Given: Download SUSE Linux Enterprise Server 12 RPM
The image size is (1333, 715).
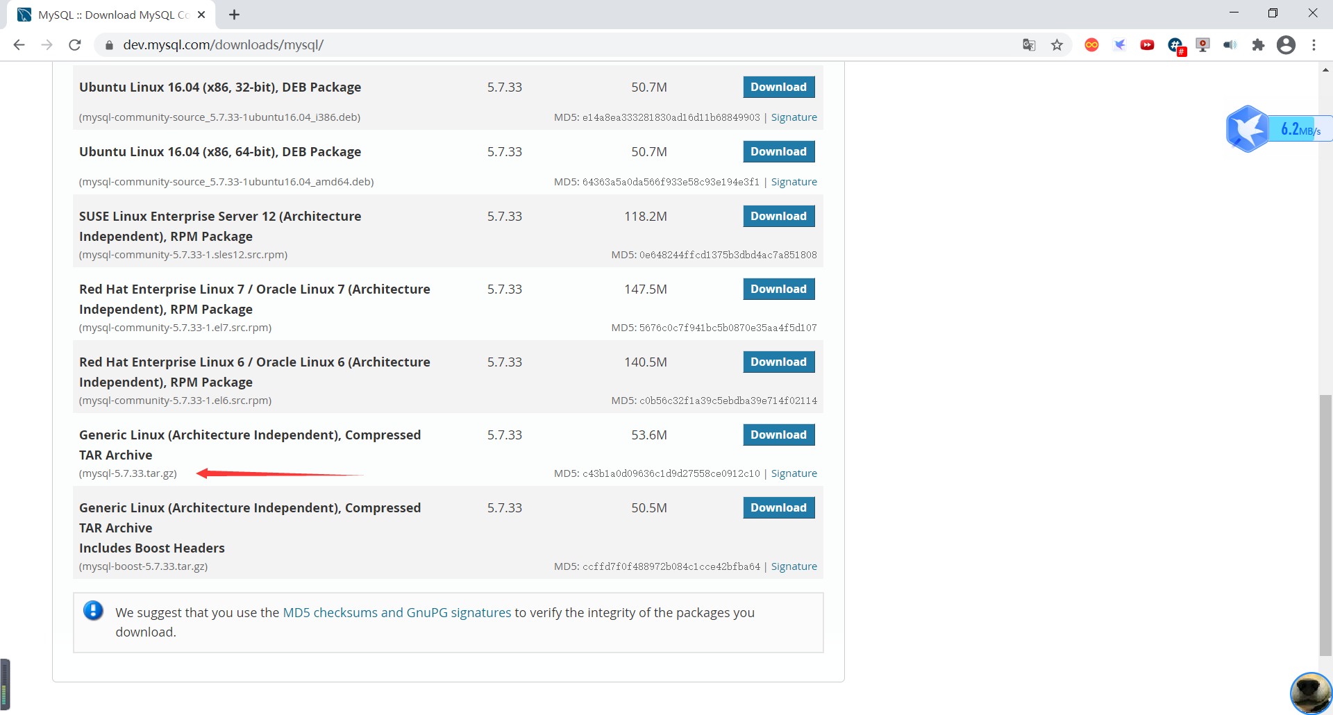Looking at the screenshot, I should (x=778, y=216).
